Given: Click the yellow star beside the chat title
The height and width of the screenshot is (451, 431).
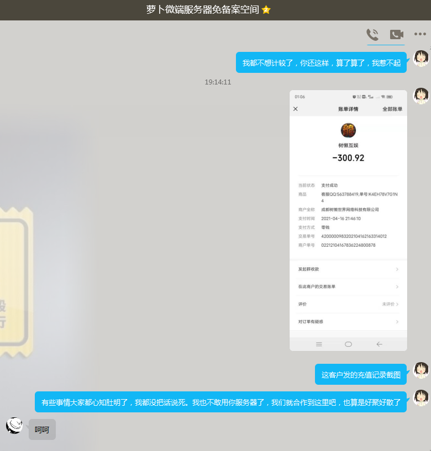Looking at the screenshot, I should [x=266, y=10].
